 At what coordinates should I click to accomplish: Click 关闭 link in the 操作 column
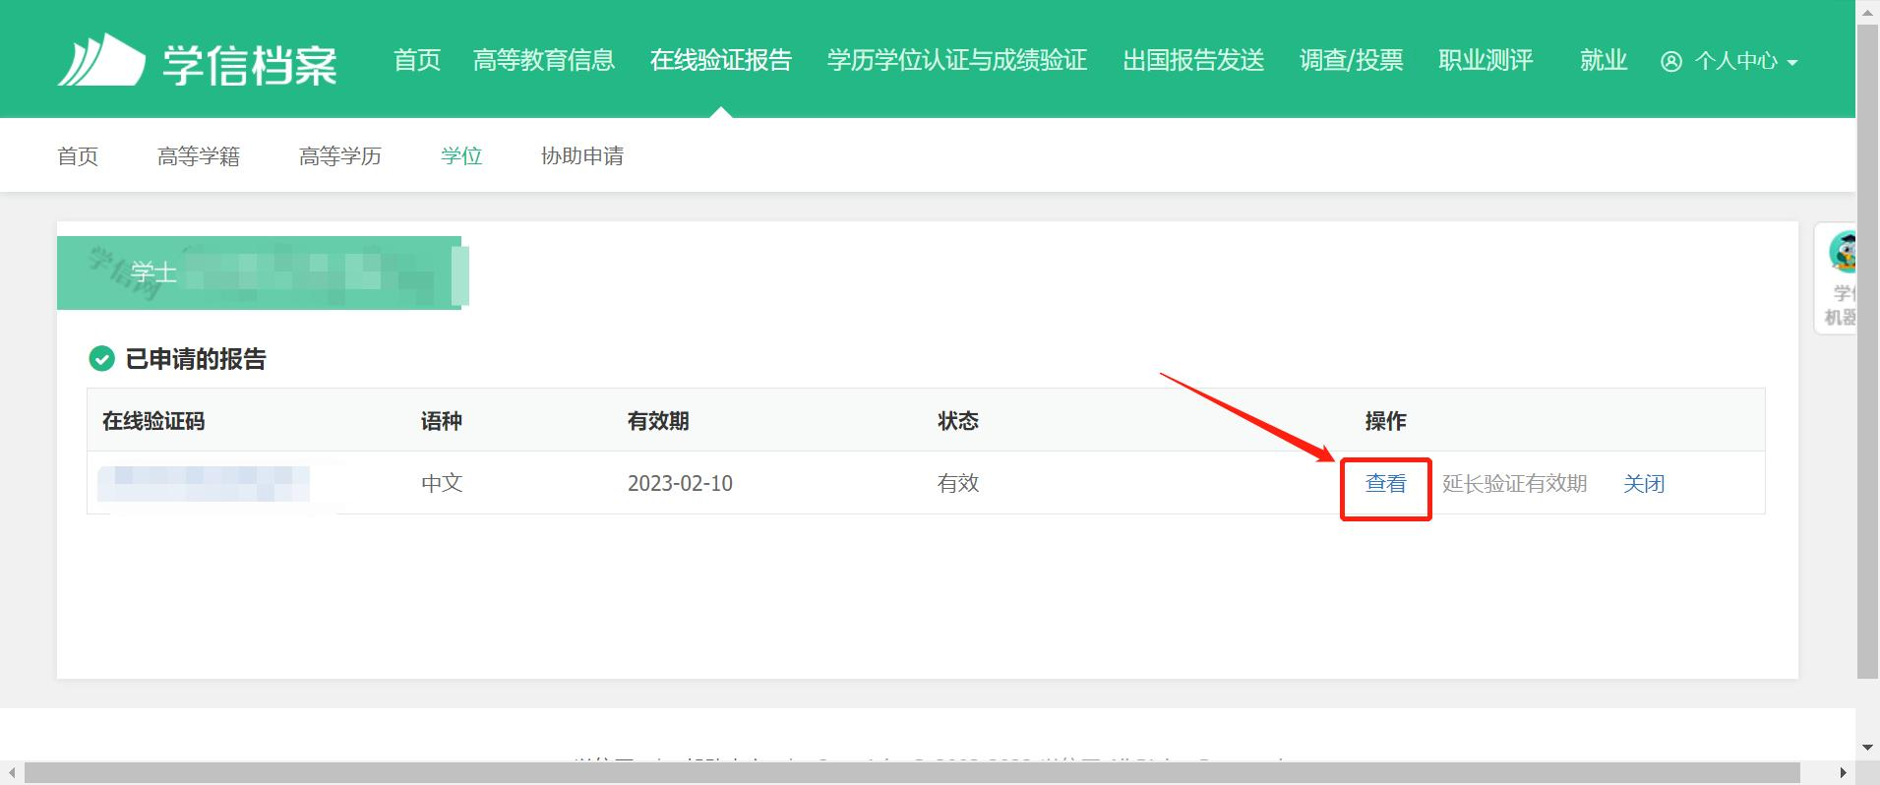point(1643,483)
